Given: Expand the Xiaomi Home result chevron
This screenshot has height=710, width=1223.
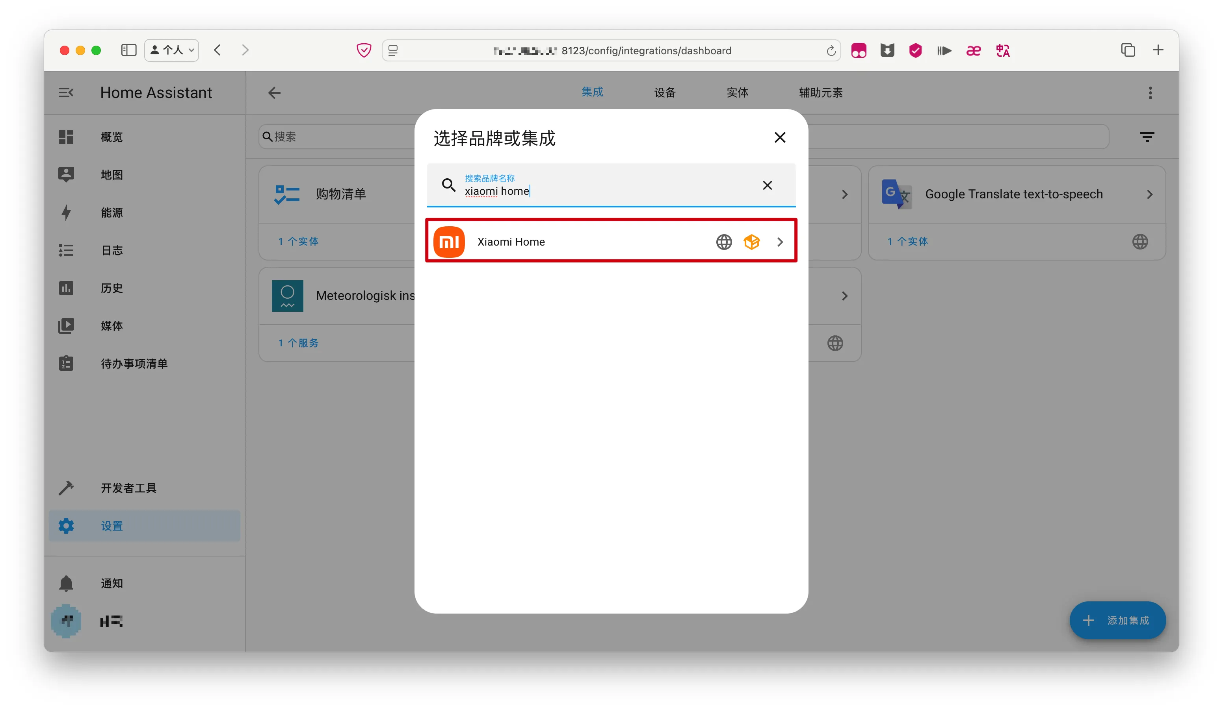Looking at the screenshot, I should tap(781, 242).
